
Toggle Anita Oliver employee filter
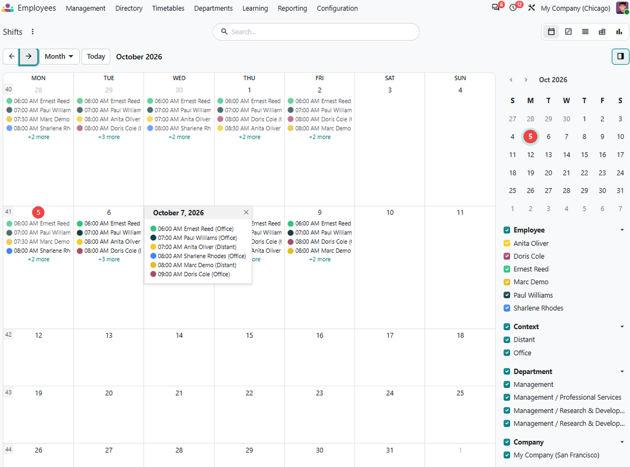click(507, 243)
